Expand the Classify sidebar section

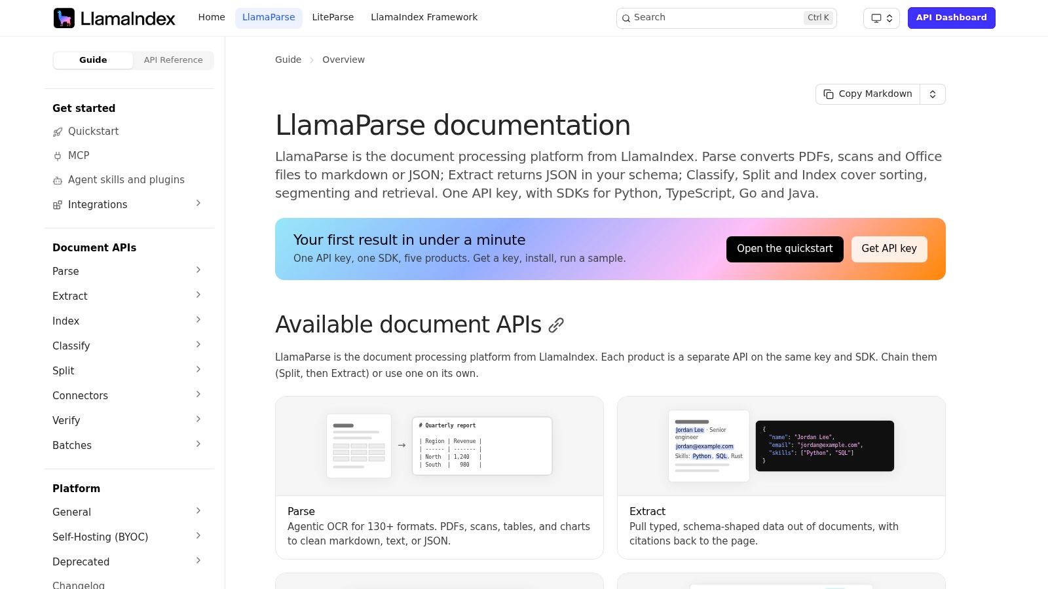pyautogui.click(x=198, y=345)
